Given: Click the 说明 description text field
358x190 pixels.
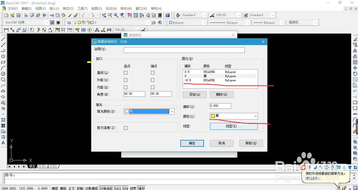Looking at the screenshot, I should 184,50.
